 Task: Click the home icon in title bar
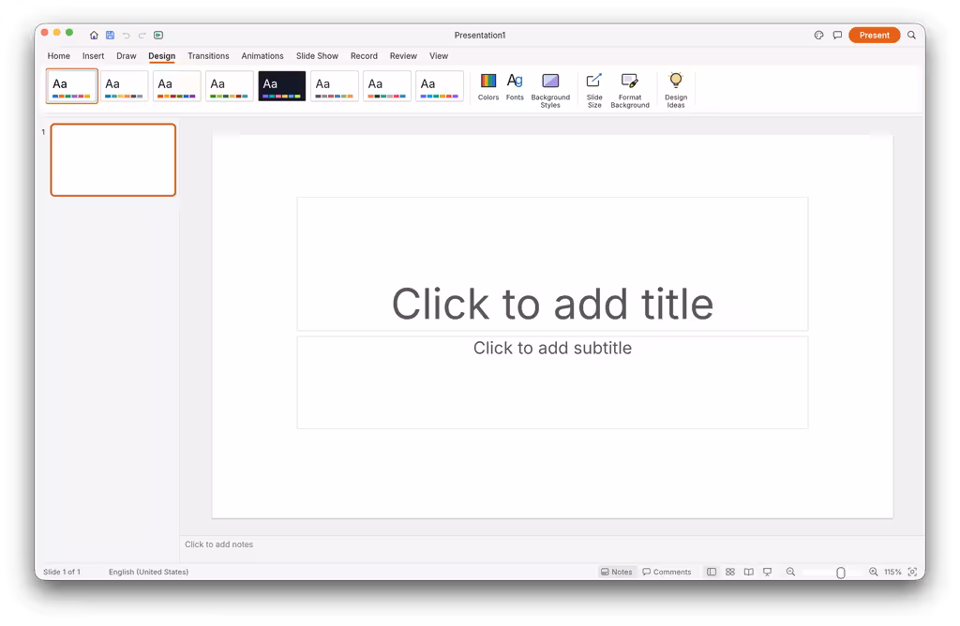(94, 36)
